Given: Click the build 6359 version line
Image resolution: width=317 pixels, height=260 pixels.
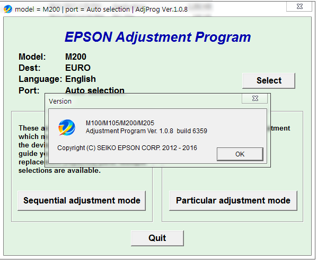Looking at the screenshot, I should (x=146, y=131).
